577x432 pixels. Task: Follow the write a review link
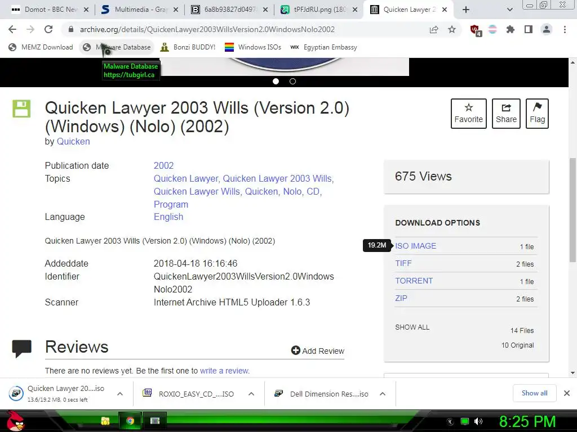pyautogui.click(x=224, y=371)
